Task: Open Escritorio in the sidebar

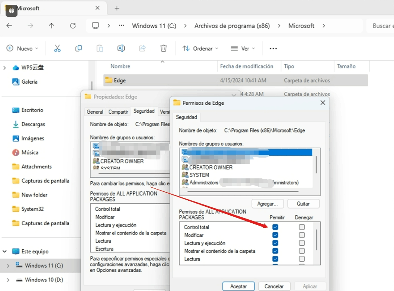Action: coord(32,110)
